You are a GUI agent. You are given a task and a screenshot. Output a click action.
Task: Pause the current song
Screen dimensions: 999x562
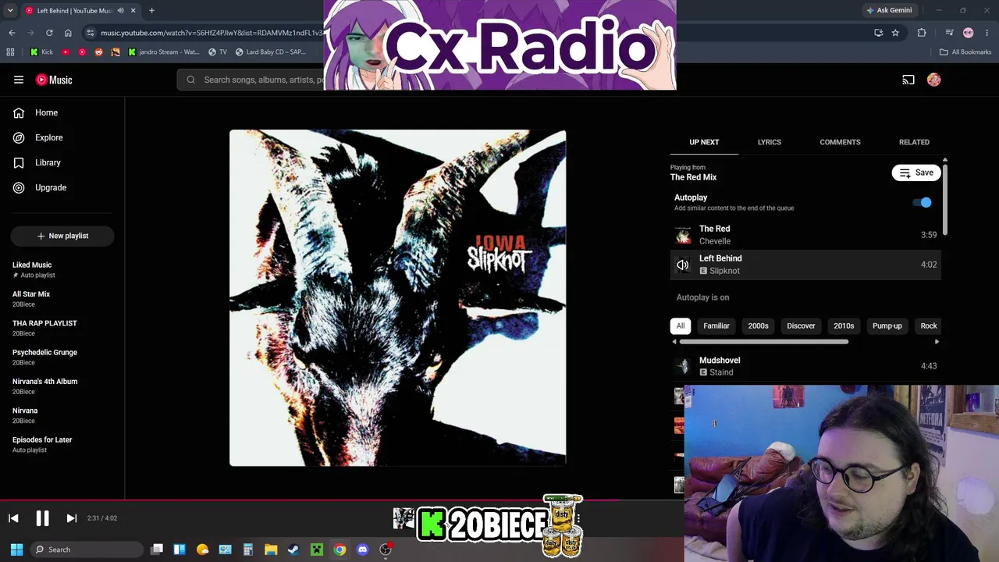point(42,518)
